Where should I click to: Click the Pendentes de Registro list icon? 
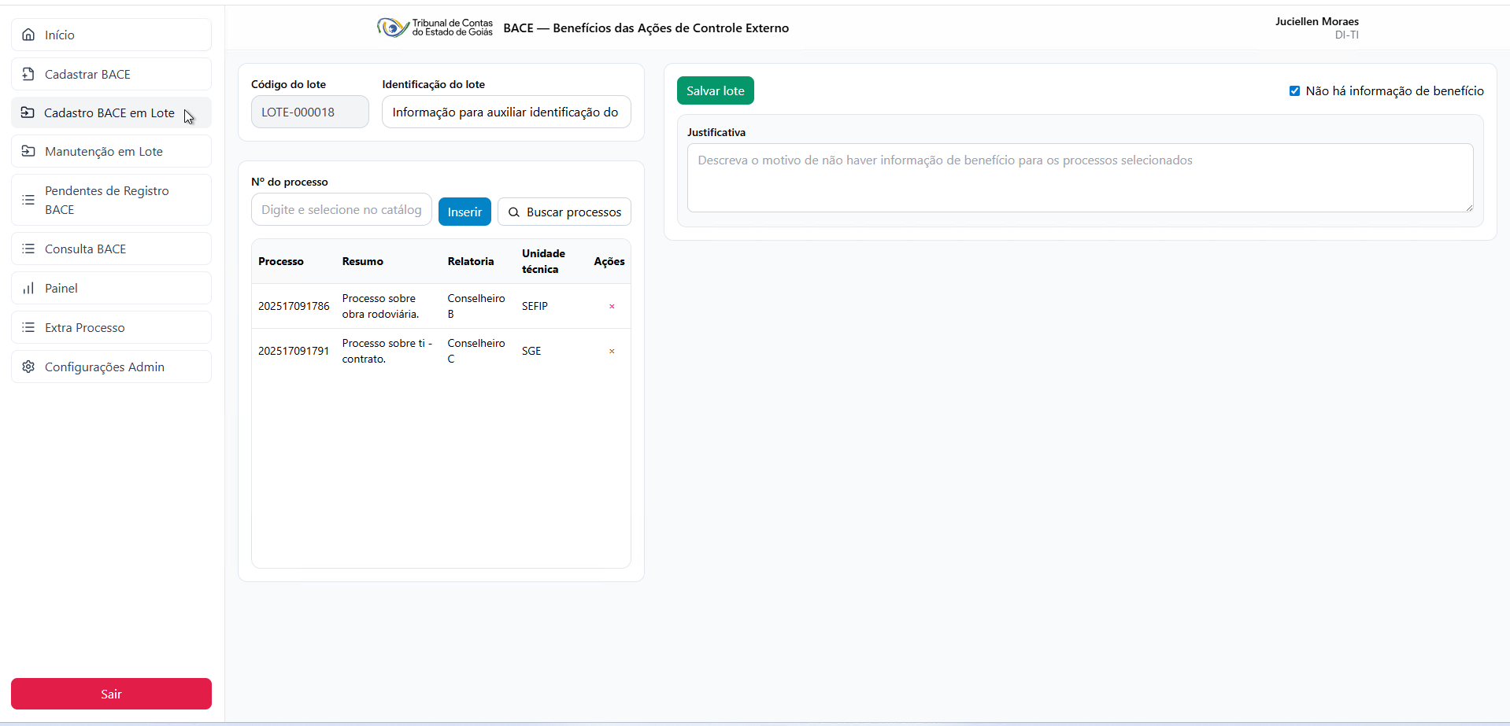28,200
